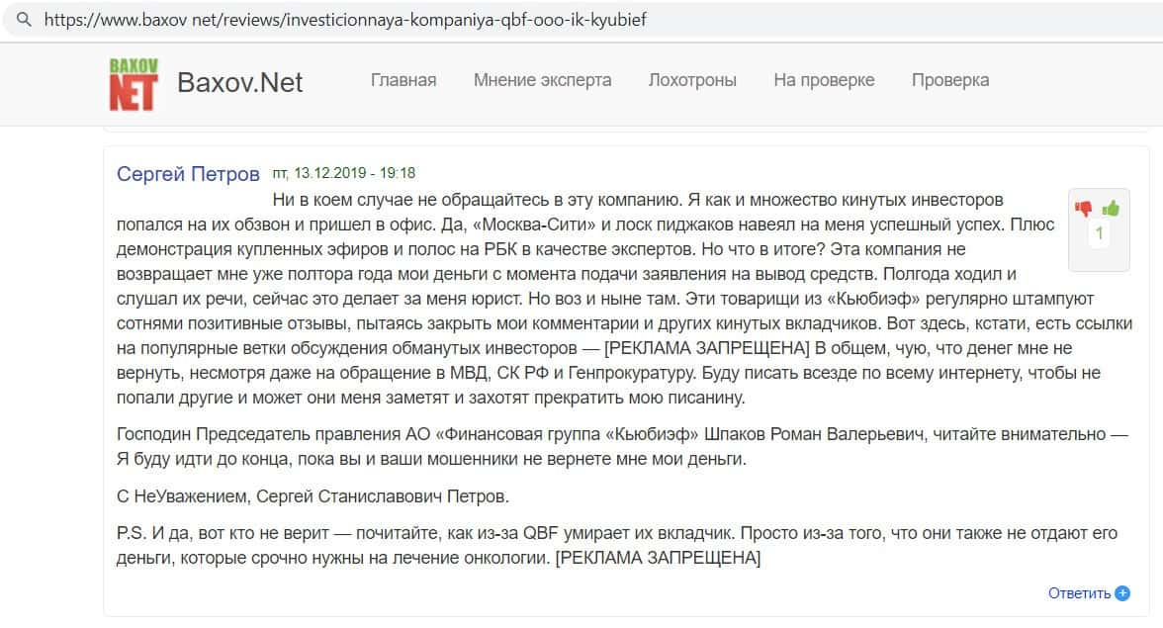Dislike the comment with the thumbs-down icon
Image resolution: width=1163 pixels, height=628 pixels.
(1084, 209)
